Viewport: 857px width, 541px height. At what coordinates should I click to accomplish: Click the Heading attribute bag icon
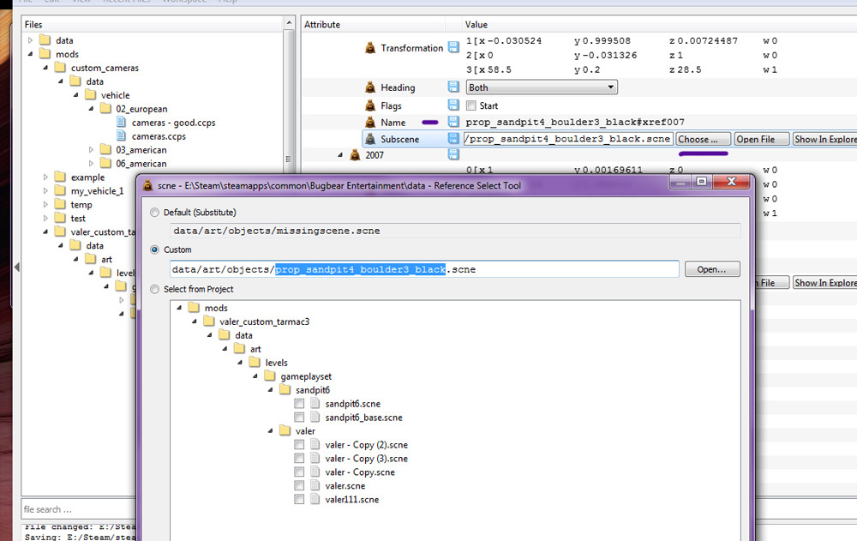370,87
